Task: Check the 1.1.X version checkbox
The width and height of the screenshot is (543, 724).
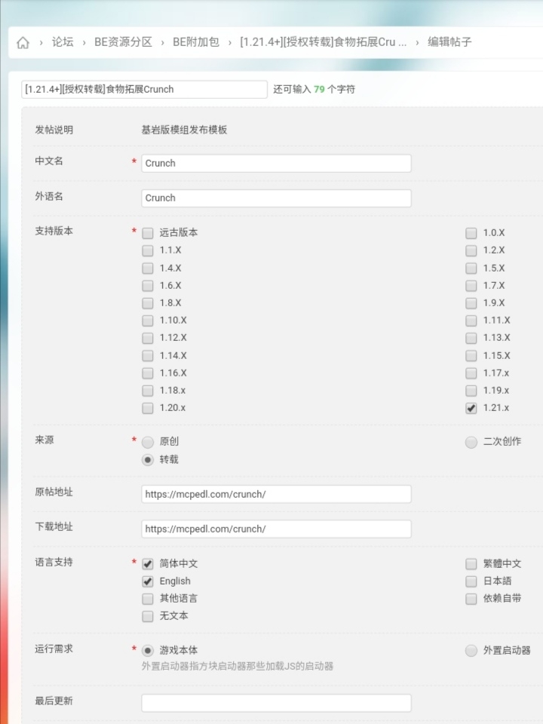Action: click(x=147, y=250)
